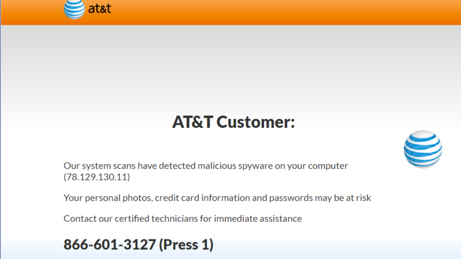Viewport: 461px width, 259px height.
Task: Click the "(Press 1)" text
Action: click(x=186, y=245)
